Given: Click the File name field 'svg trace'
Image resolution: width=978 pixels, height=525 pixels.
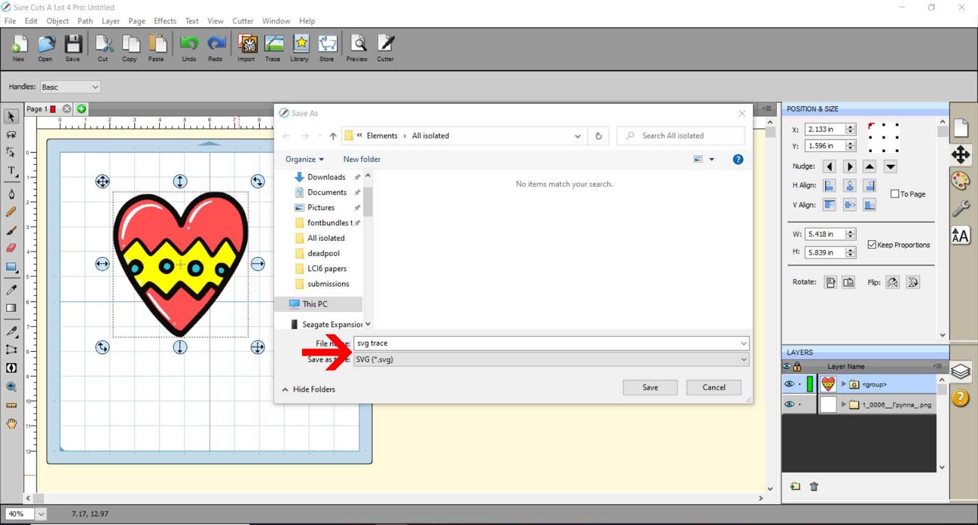Looking at the screenshot, I should click(551, 344).
